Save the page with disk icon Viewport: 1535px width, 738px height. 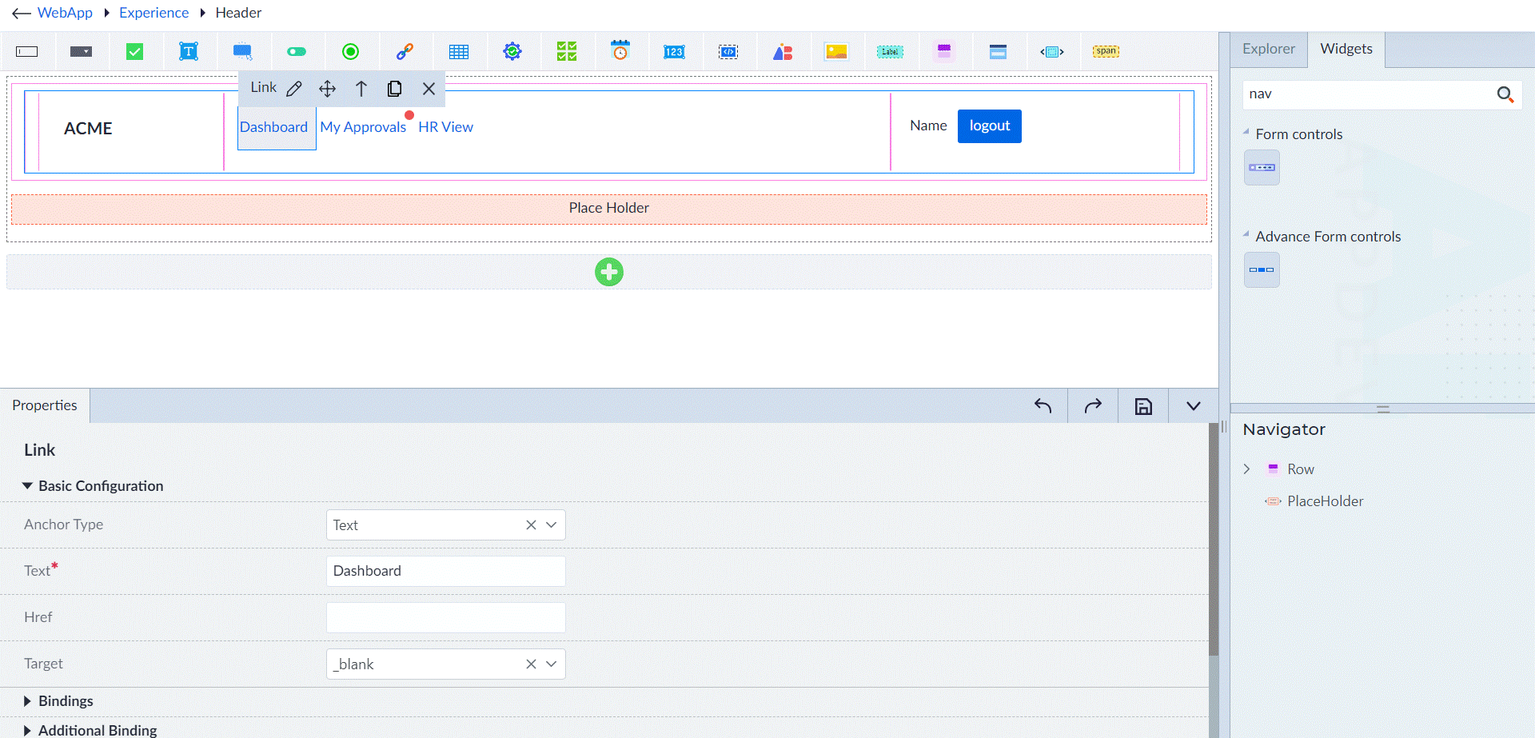coord(1144,406)
